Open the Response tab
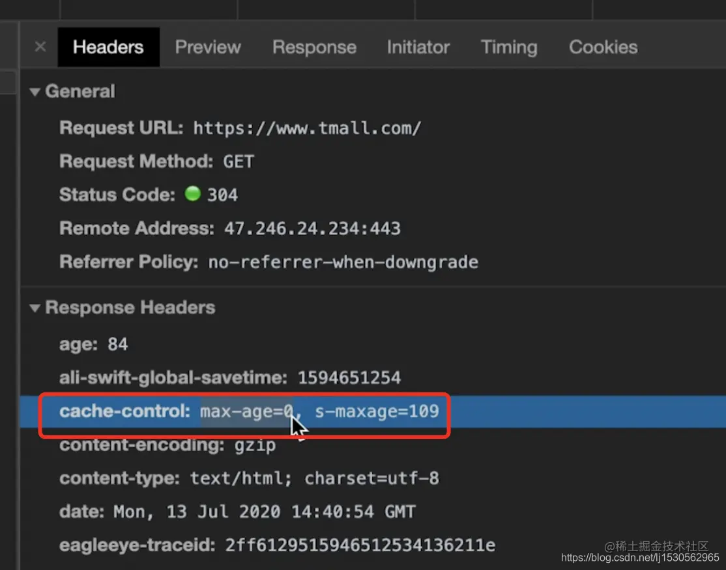This screenshot has width=726, height=570. pyautogui.click(x=314, y=47)
